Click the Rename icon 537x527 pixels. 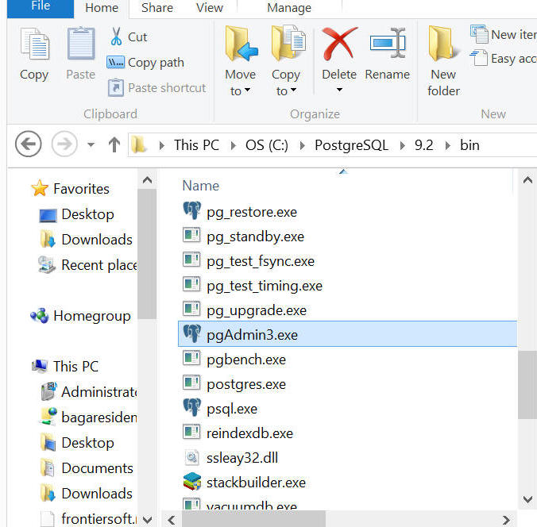click(388, 44)
